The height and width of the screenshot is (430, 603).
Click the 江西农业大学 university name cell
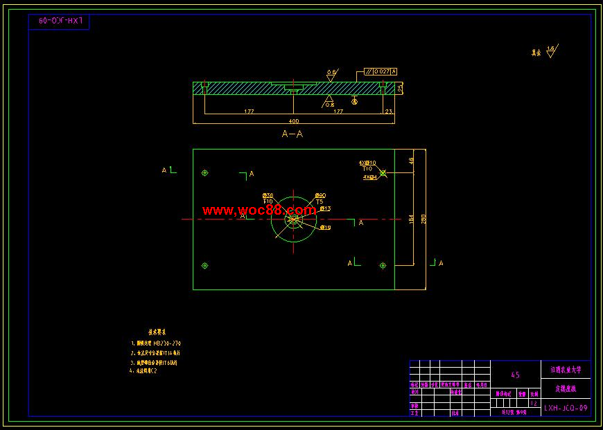(566, 369)
